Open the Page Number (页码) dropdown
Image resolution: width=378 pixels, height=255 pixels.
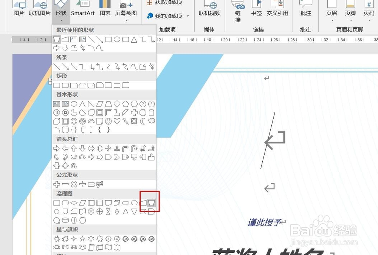(x=369, y=11)
